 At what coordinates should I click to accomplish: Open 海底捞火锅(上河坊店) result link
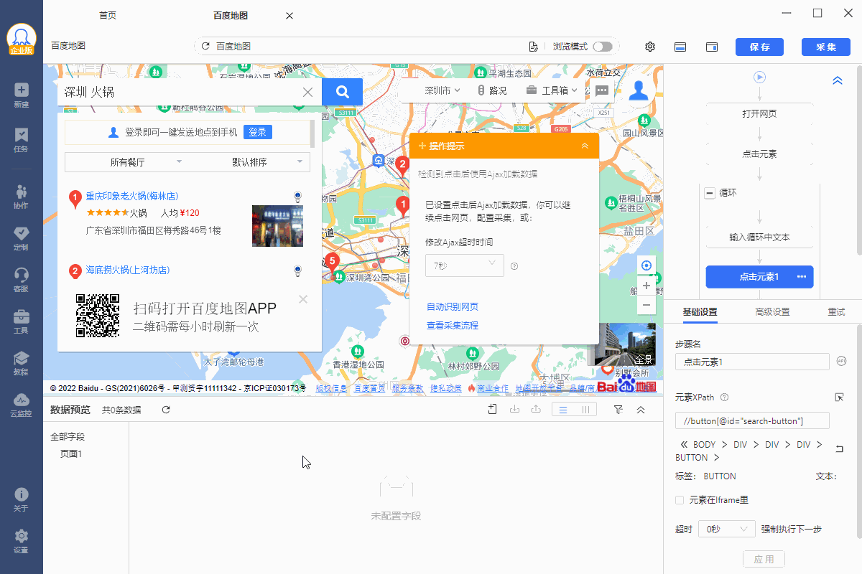click(128, 270)
